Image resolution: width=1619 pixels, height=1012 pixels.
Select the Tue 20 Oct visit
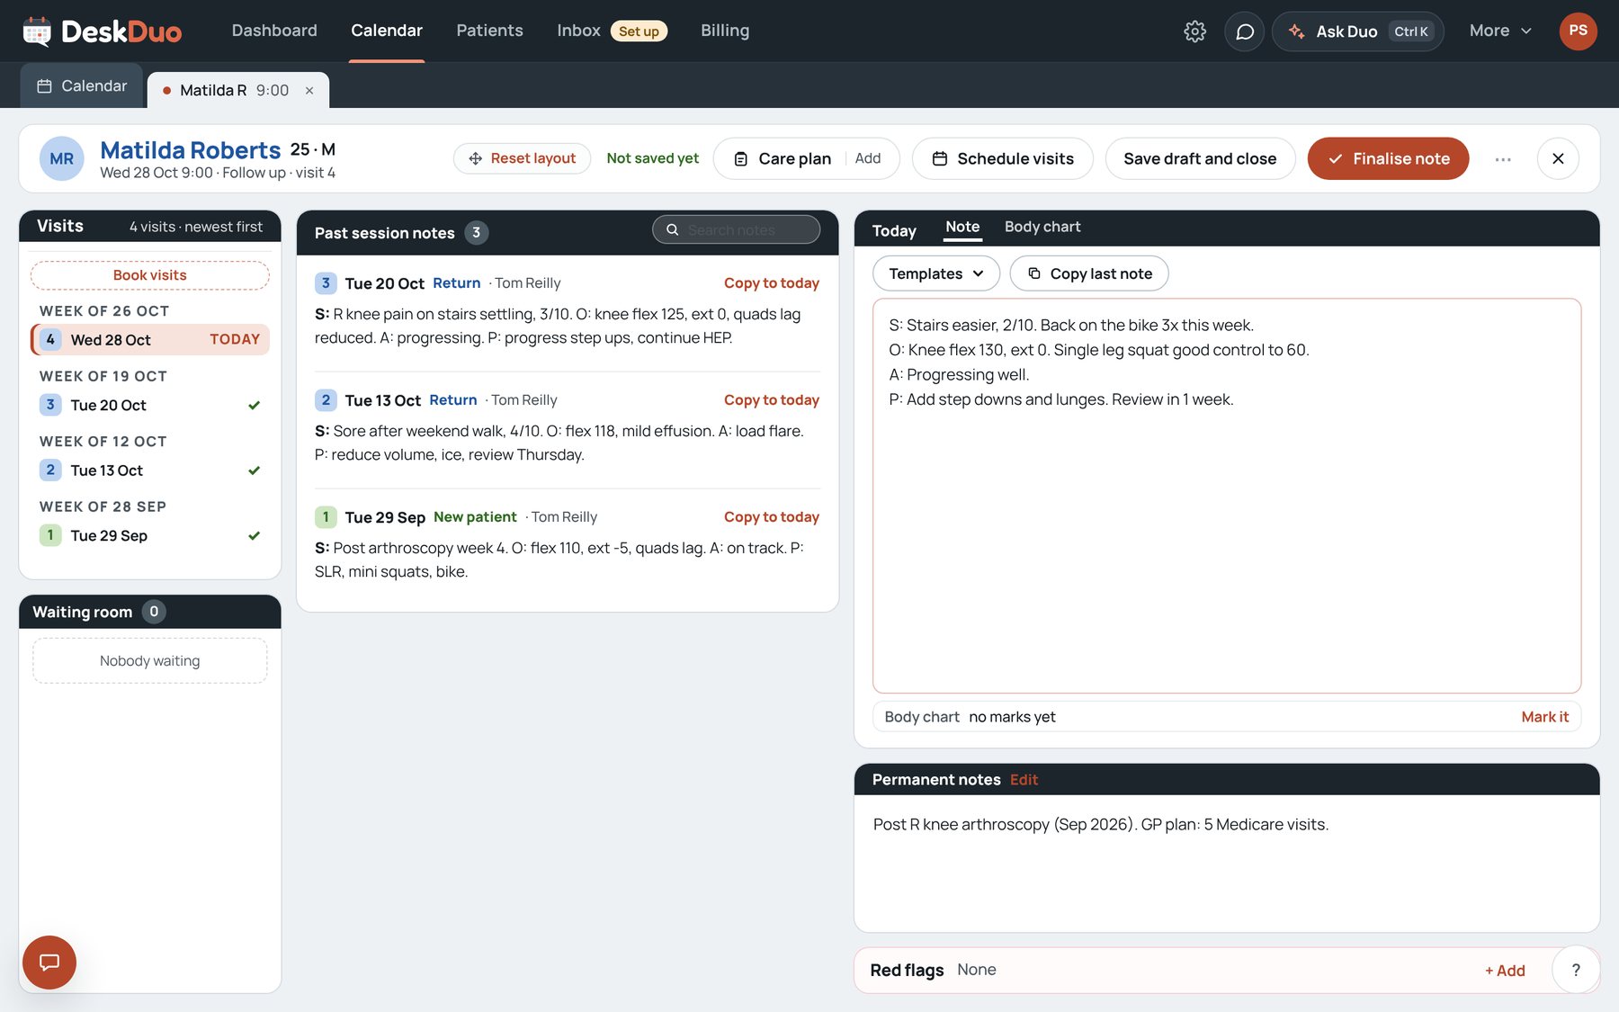coord(150,406)
